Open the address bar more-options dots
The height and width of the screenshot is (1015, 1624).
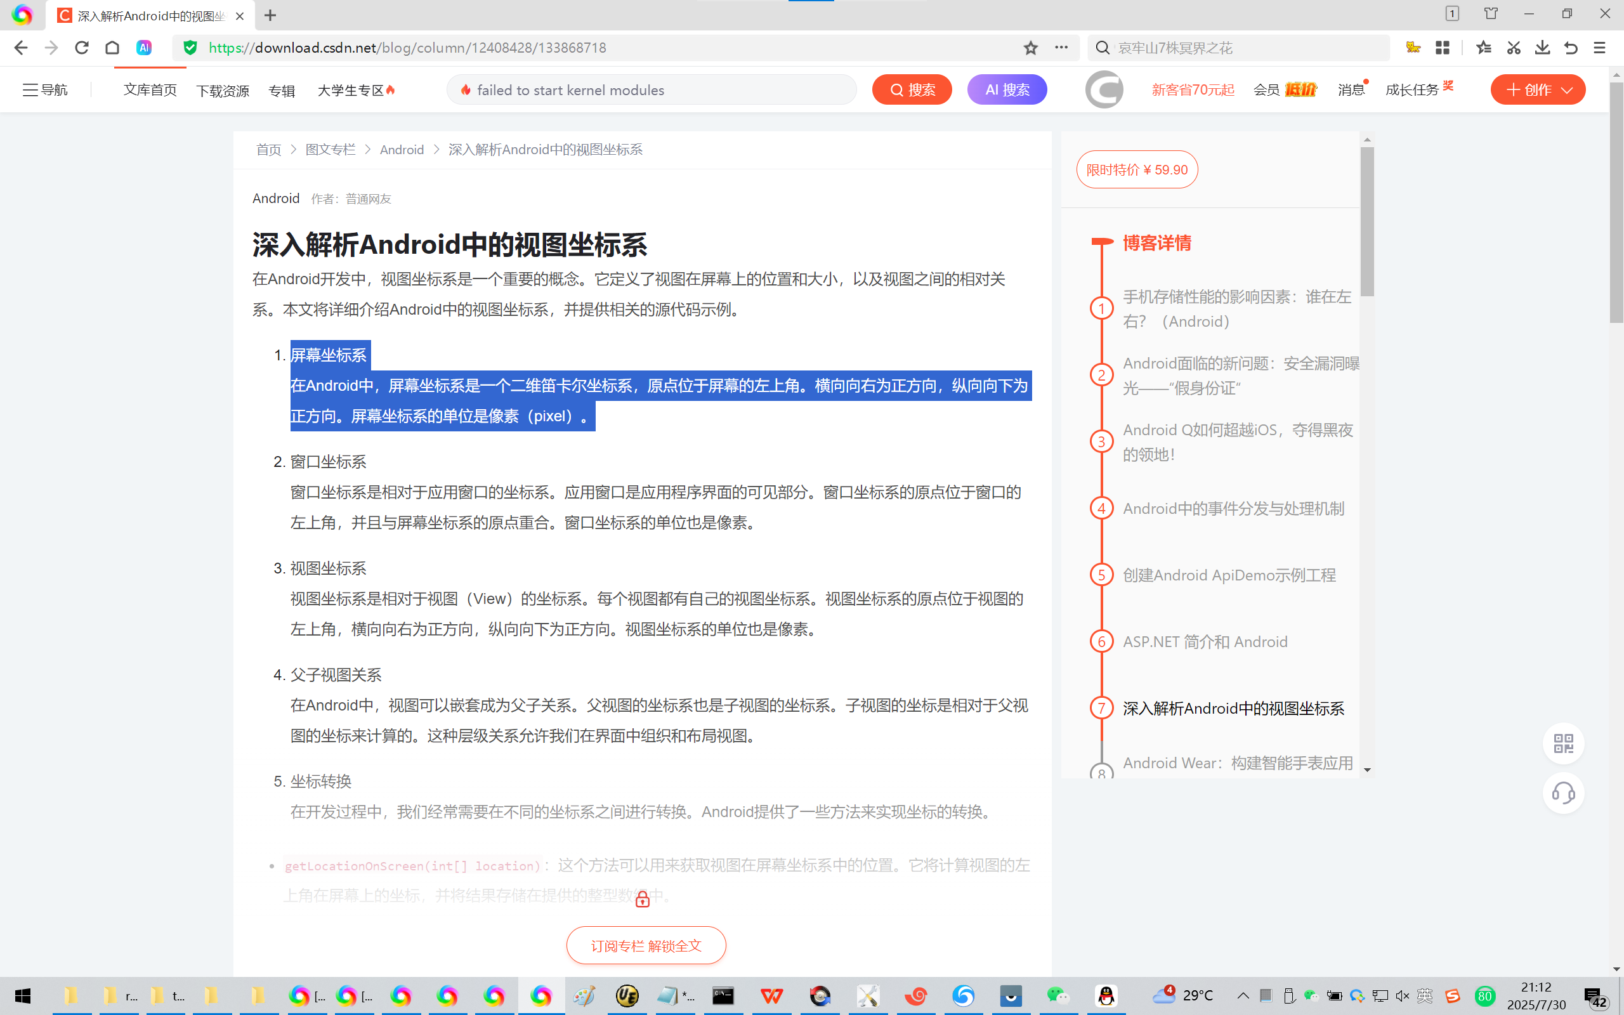(1061, 48)
